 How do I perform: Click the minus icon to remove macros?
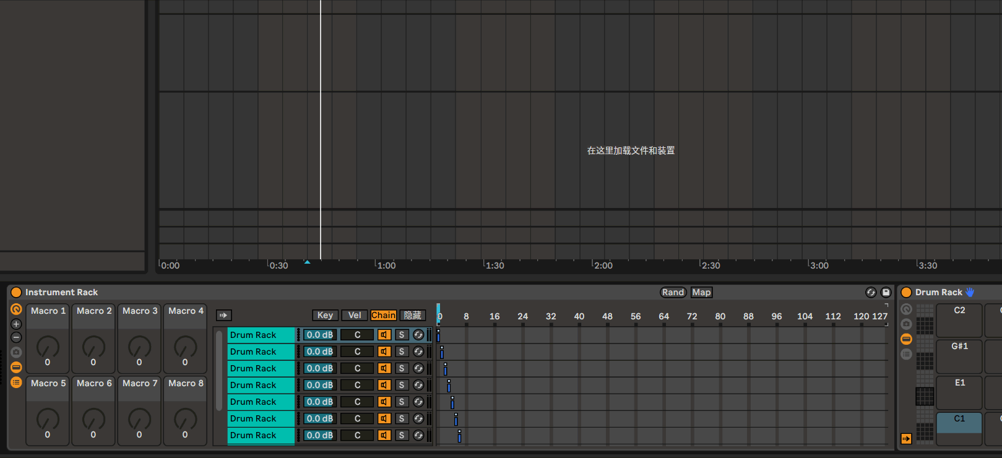coord(16,338)
